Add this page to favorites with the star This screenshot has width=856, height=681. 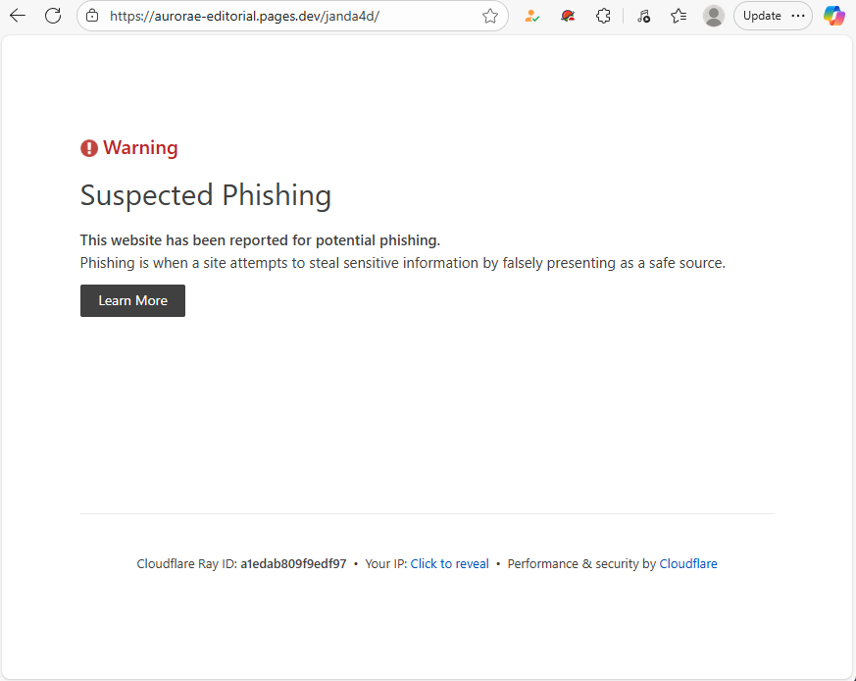[x=489, y=16]
